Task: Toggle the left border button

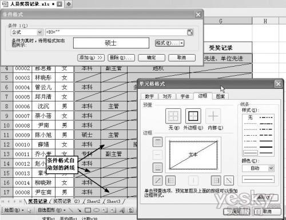Action: point(170,180)
